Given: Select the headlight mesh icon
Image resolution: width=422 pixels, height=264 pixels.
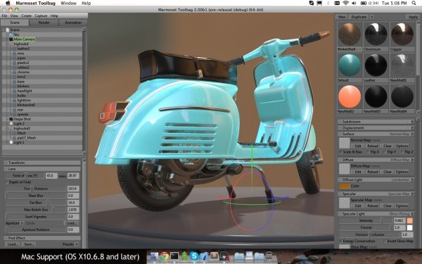Looking at the screenshot, I should click(15, 91).
